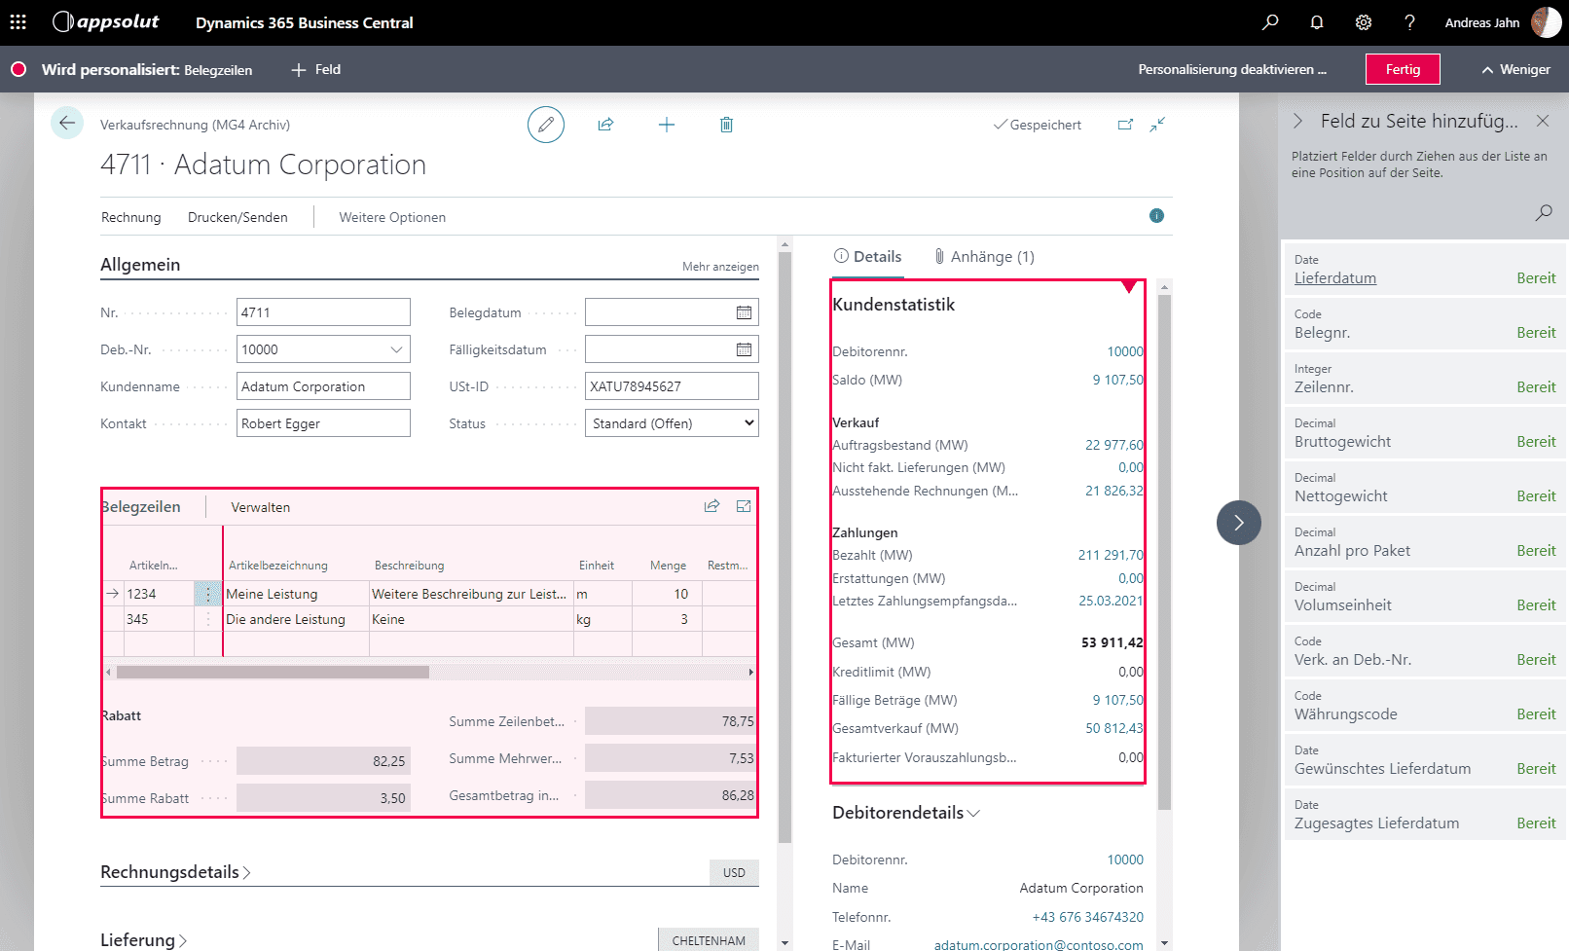1569x951 pixels.
Task: Open the Drucken/Senden menu
Action: (x=237, y=217)
